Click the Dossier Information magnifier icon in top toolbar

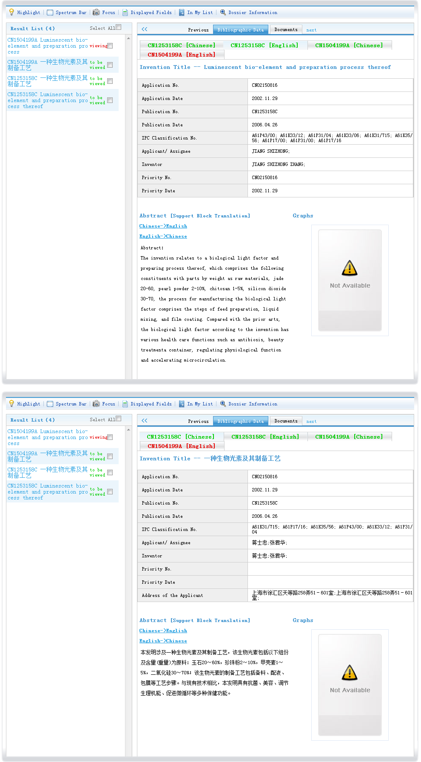223,12
